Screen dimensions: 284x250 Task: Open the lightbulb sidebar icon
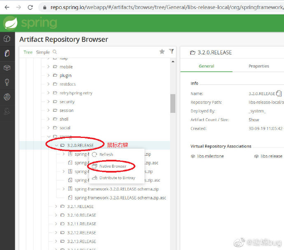point(7,82)
